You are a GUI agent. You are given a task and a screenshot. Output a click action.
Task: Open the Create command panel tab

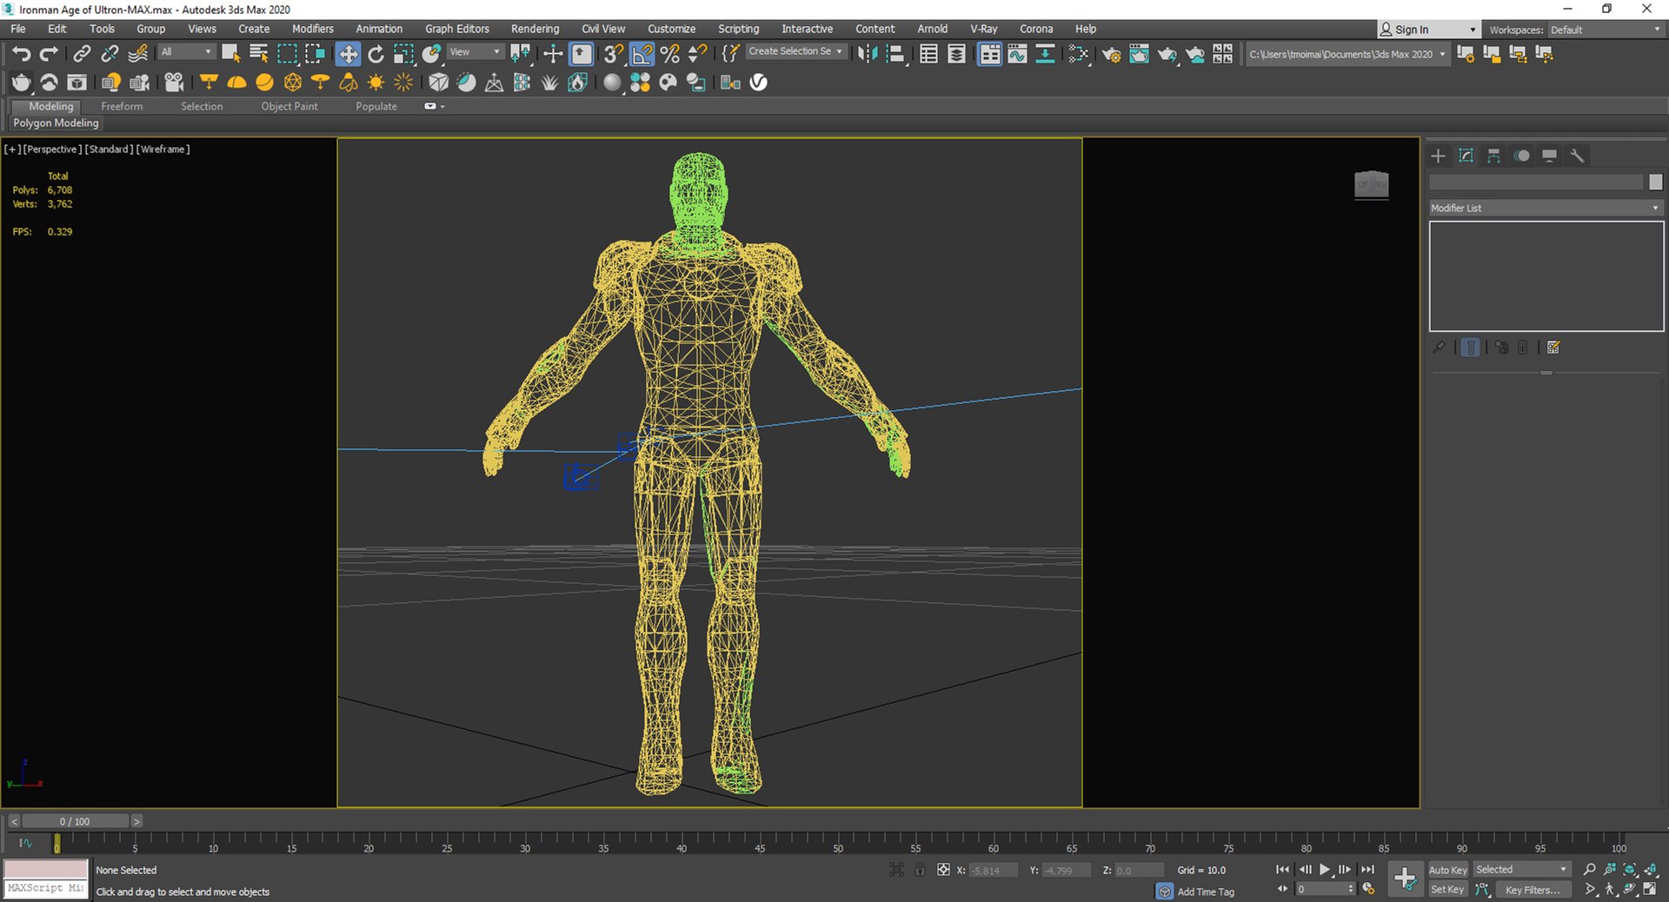pyautogui.click(x=1438, y=156)
